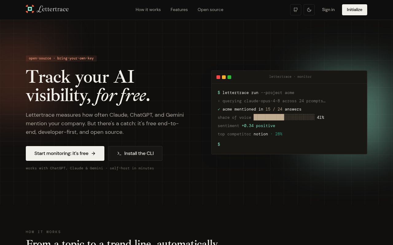Click the Lettertrace wordmark text
The width and height of the screenshot is (393, 245).
(x=53, y=9)
